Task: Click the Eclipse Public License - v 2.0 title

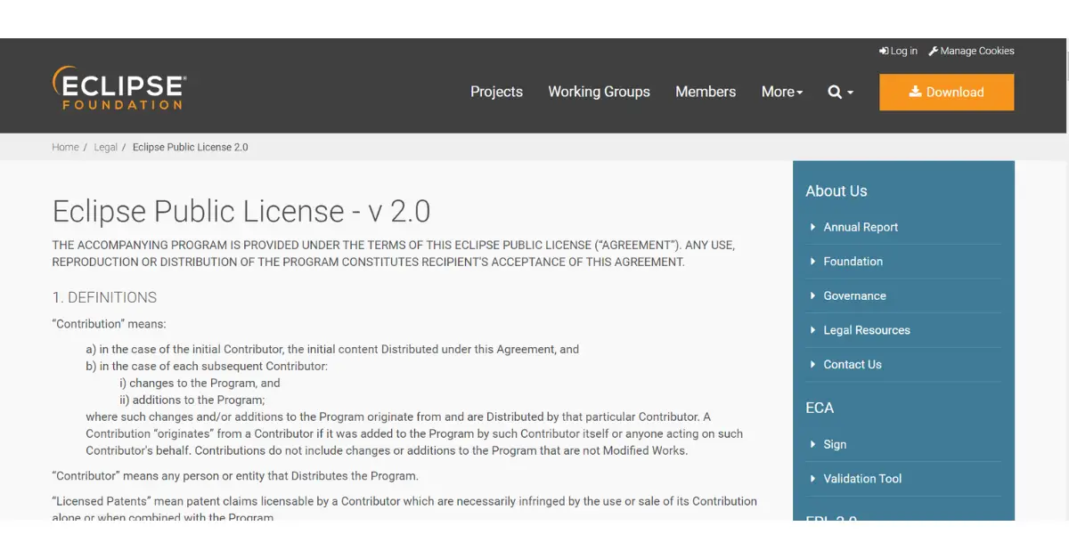Action: click(x=241, y=211)
